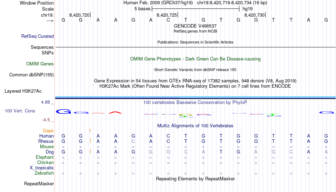Open the RepeatMasker track label

pyautogui.click(x=39, y=184)
